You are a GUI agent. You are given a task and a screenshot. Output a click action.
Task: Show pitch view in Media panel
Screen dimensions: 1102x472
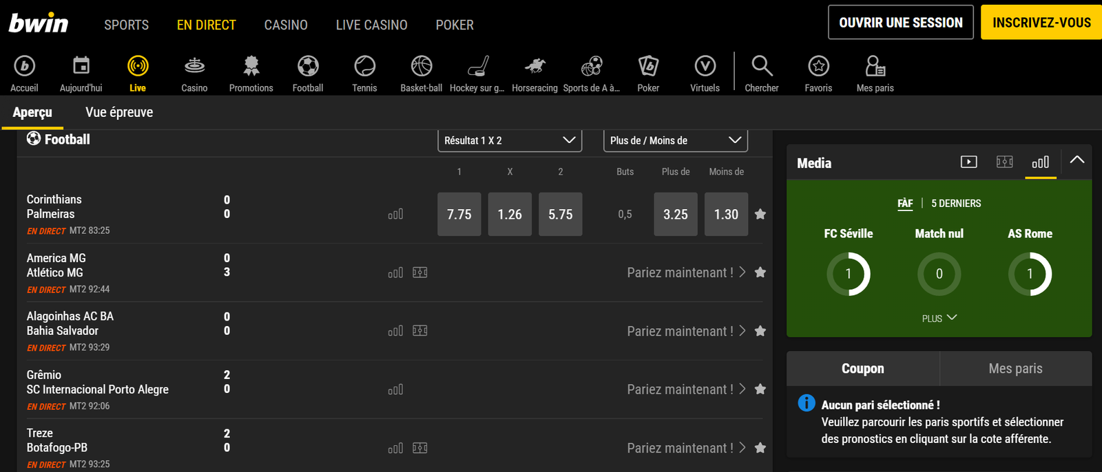pyautogui.click(x=1005, y=162)
